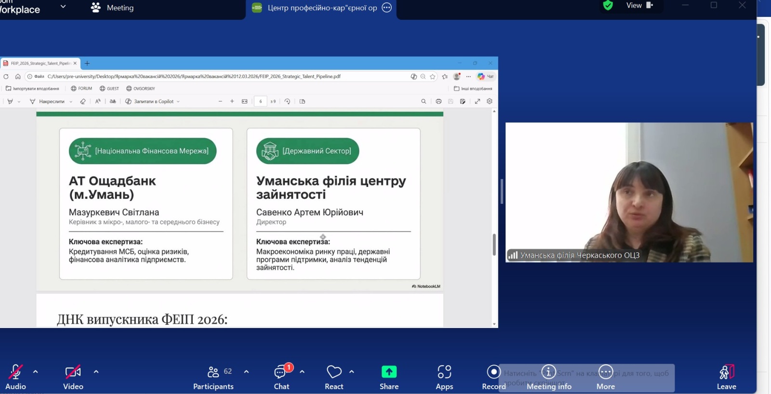Click the Уманська філія presenter video tile
Image resolution: width=771 pixels, height=394 pixels.
tap(629, 192)
